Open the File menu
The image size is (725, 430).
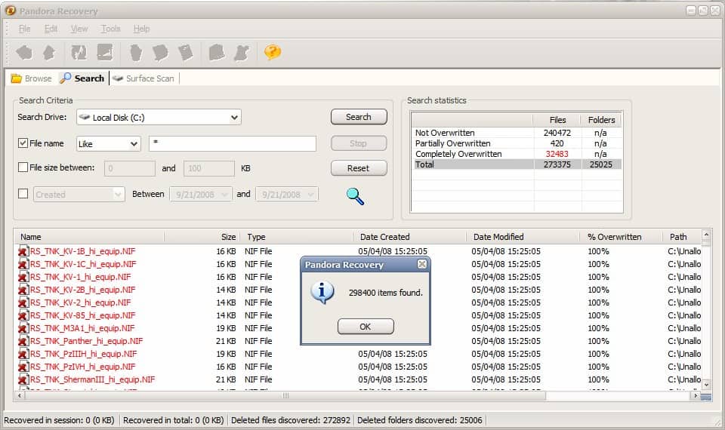(24, 29)
